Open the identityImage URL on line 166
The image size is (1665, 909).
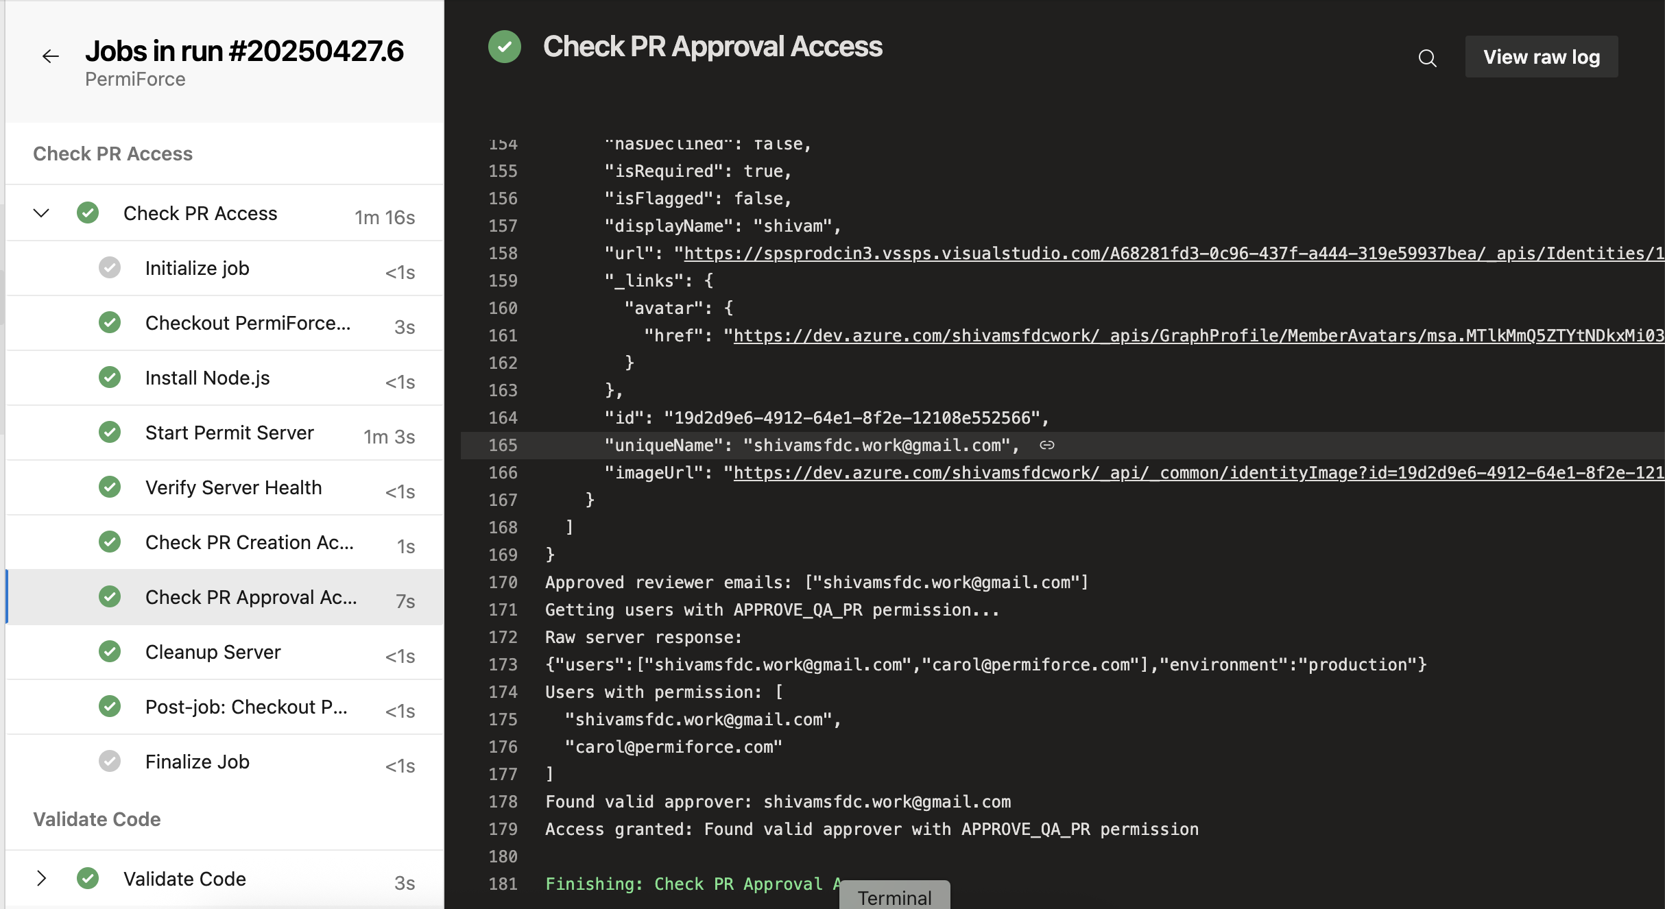pyautogui.click(x=1199, y=473)
